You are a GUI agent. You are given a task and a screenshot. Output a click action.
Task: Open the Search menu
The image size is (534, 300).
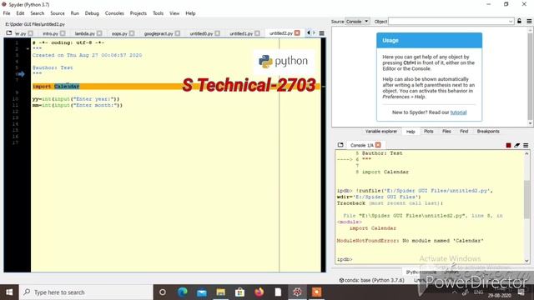point(37,13)
